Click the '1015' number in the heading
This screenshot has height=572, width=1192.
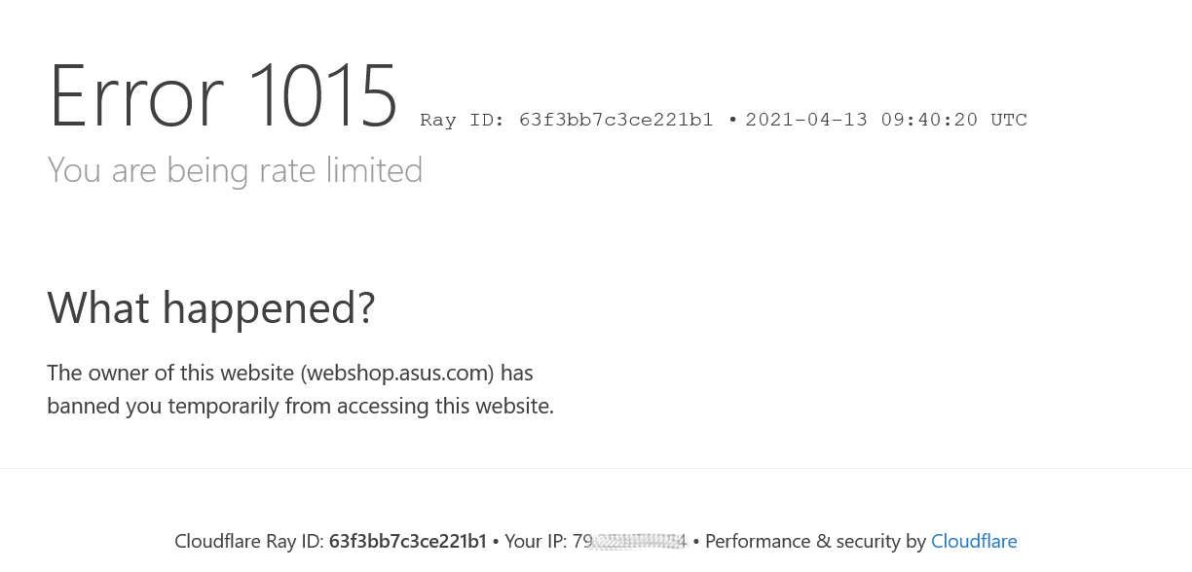pyautogui.click(x=322, y=95)
